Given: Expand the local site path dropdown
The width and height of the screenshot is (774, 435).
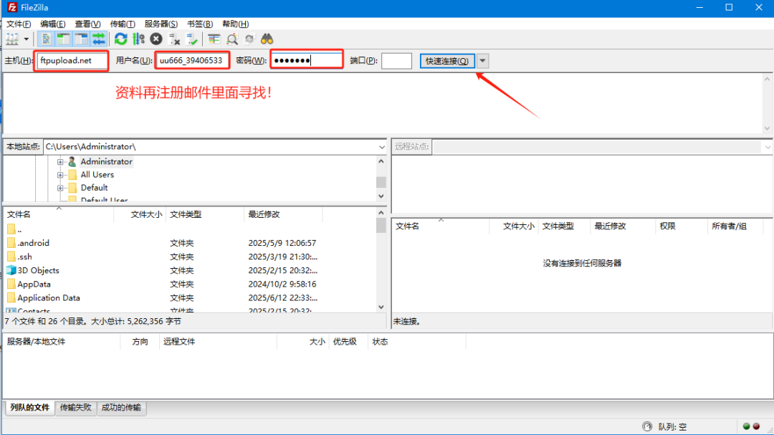Looking at the screenshot, I should pos(381,146).
